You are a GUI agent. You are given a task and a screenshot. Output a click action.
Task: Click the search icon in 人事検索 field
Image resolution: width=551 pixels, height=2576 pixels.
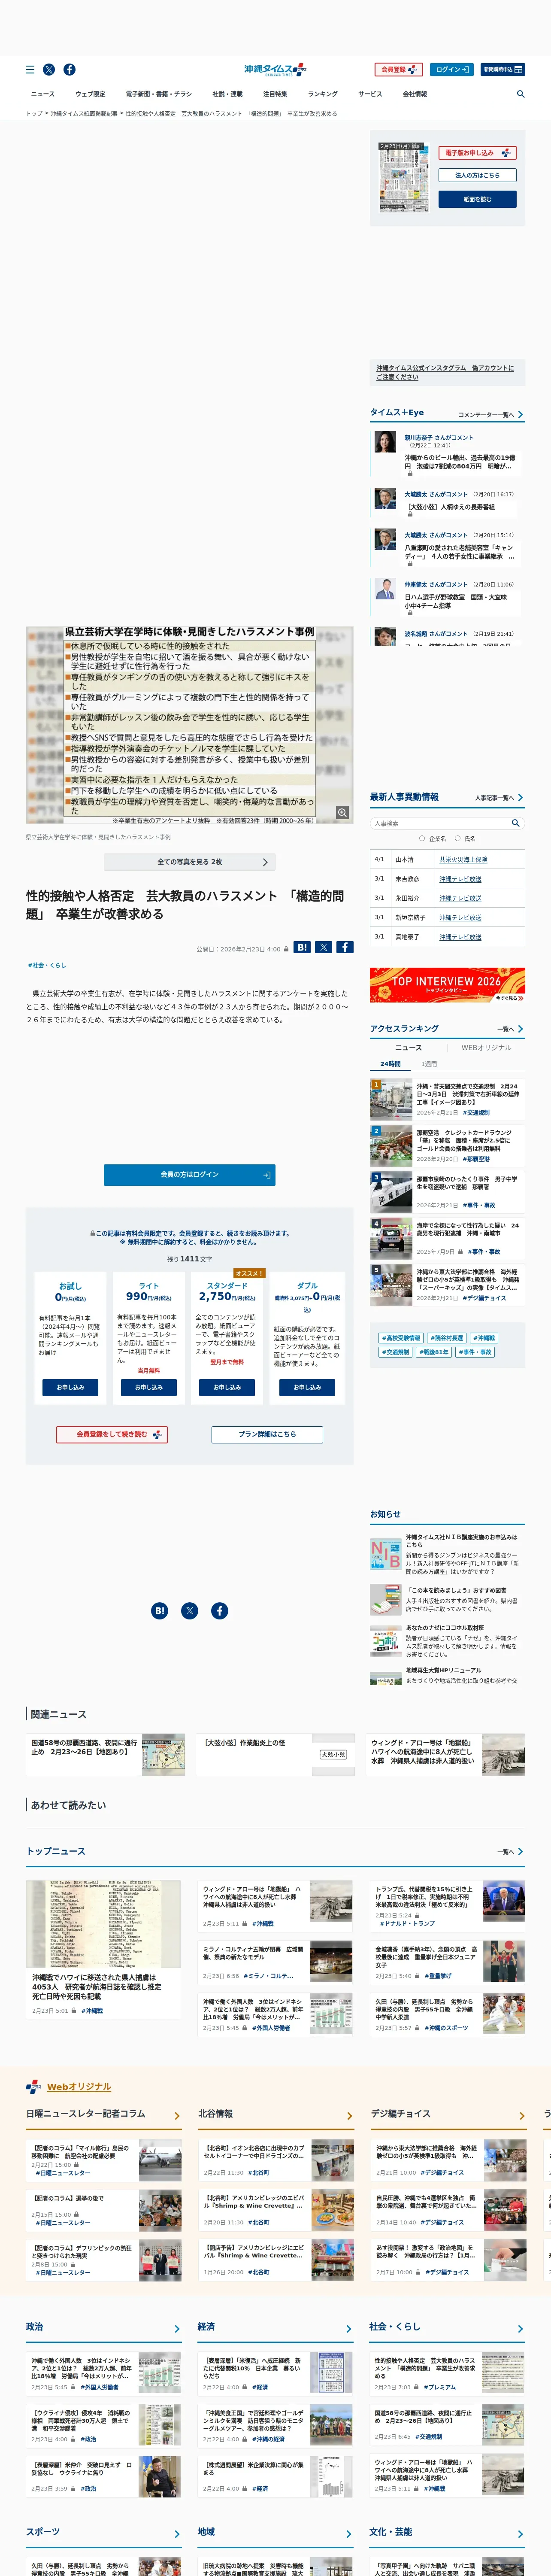515,823
